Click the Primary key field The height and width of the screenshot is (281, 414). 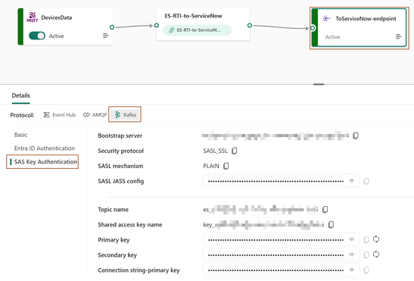(x=281, y=239)
